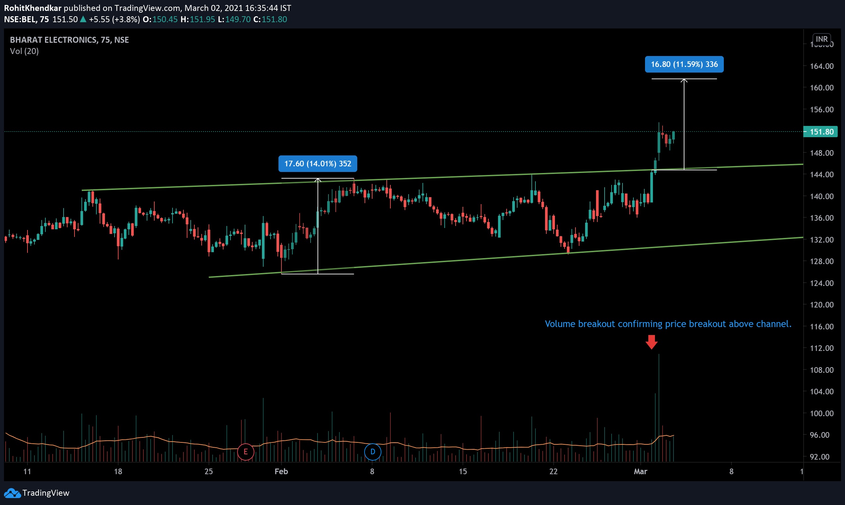Click the TradingView text at bottom
845x505 pixels.
(x=46, y=493)
